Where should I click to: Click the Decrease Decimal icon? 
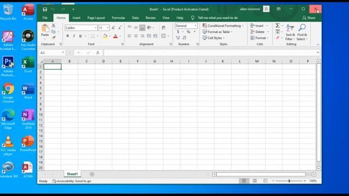[x=184, y=38]
